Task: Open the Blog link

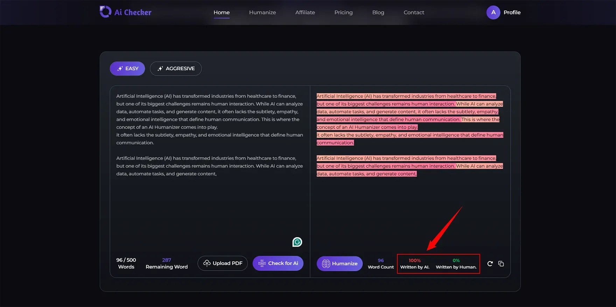Action: pyautogui.click(x=378, y=12)
